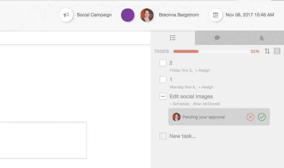Click the tasks progress bar at 33%

pos(211,51)
